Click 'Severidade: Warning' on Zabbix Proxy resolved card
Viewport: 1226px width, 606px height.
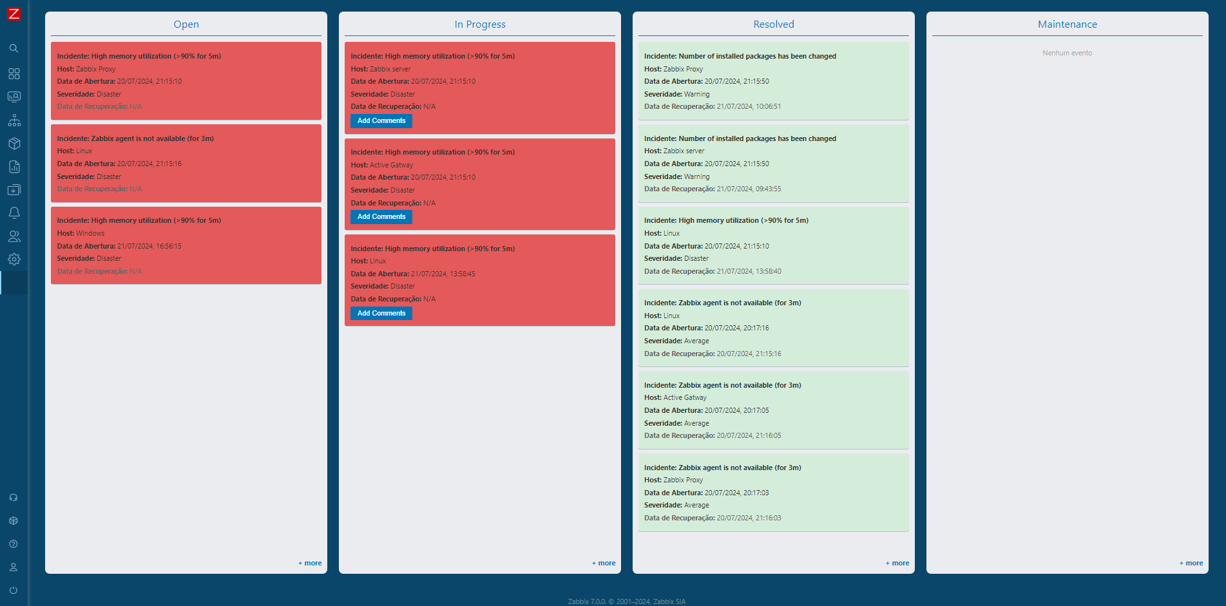pos(677,95)
